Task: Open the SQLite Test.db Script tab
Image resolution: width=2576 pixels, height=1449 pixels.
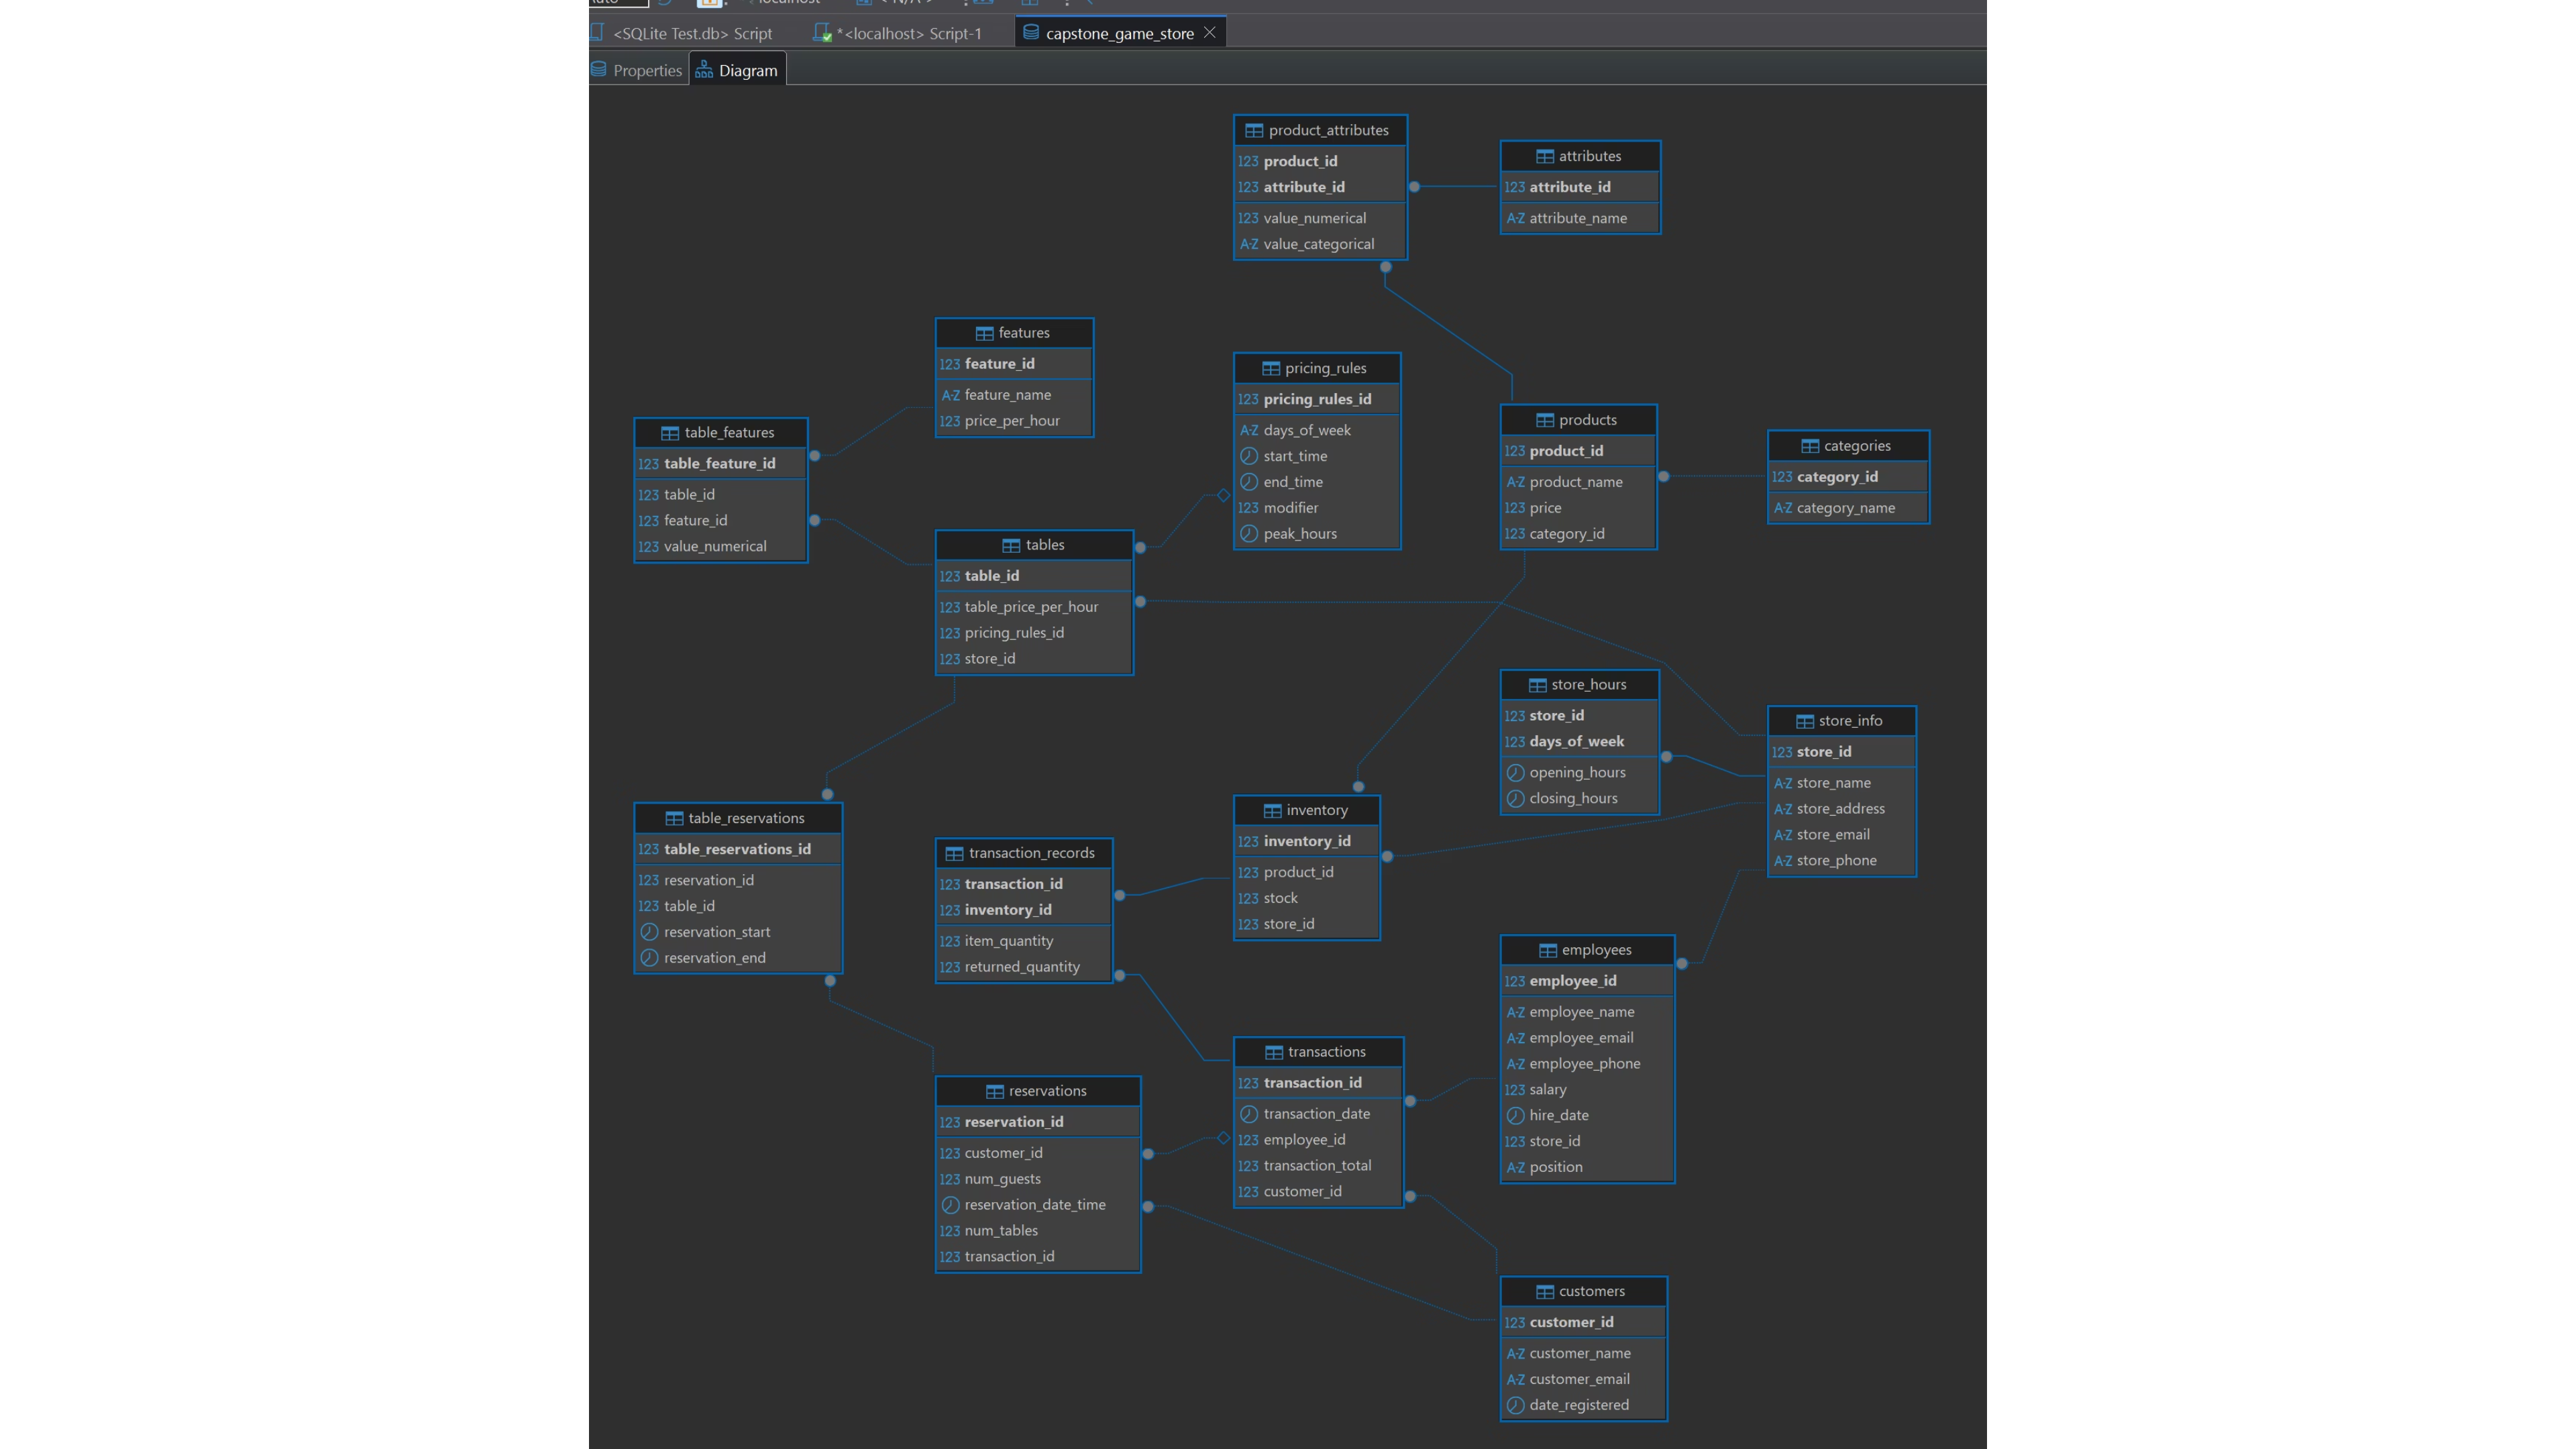Action: tap(692, 33)
